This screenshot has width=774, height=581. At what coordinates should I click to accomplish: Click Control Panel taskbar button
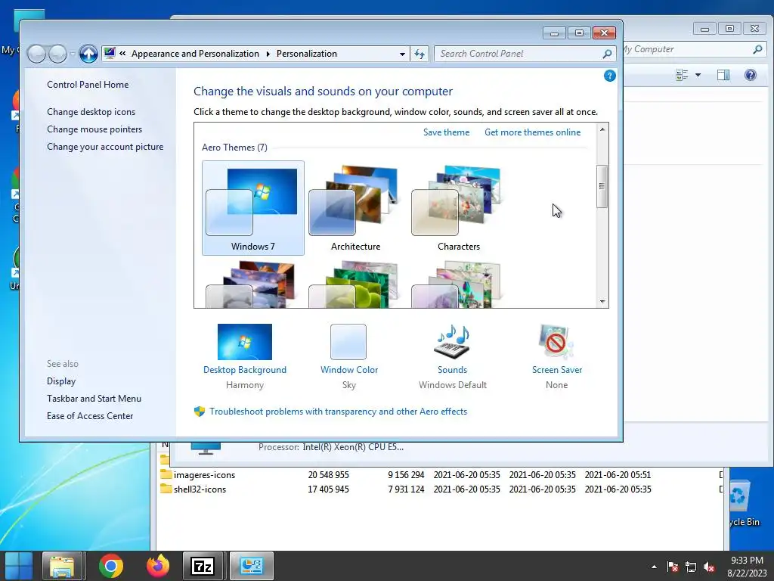tap(251, 566)
